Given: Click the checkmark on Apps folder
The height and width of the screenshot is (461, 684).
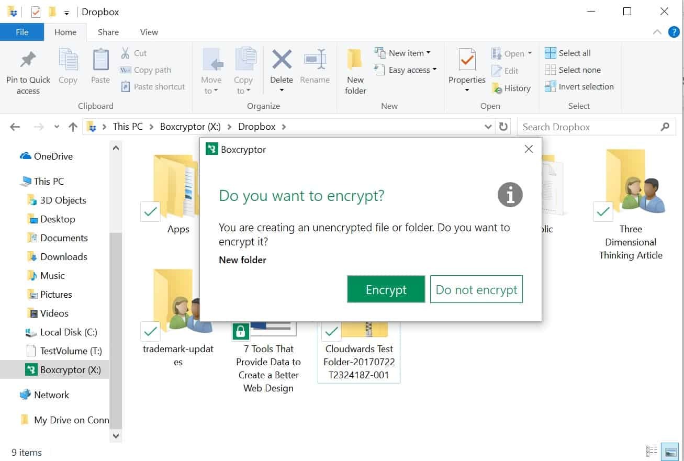Looking at the screenshot, I should coord(150,212).
